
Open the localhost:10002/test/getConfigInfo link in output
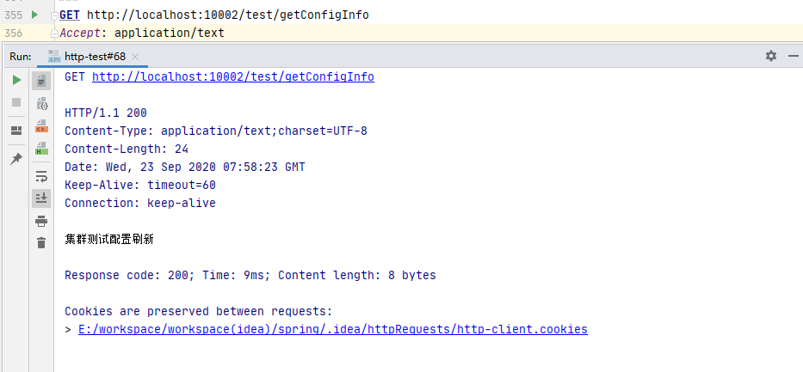[x=232, y=77]
